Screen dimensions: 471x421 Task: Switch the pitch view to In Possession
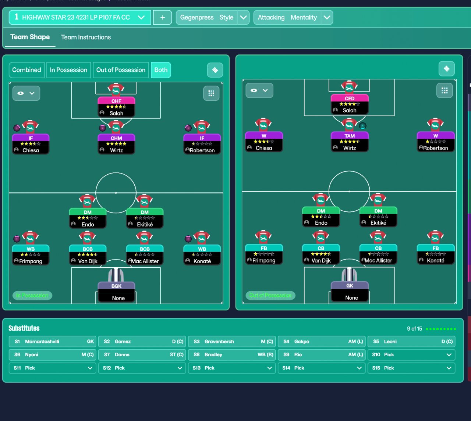[x=68, y=70]
